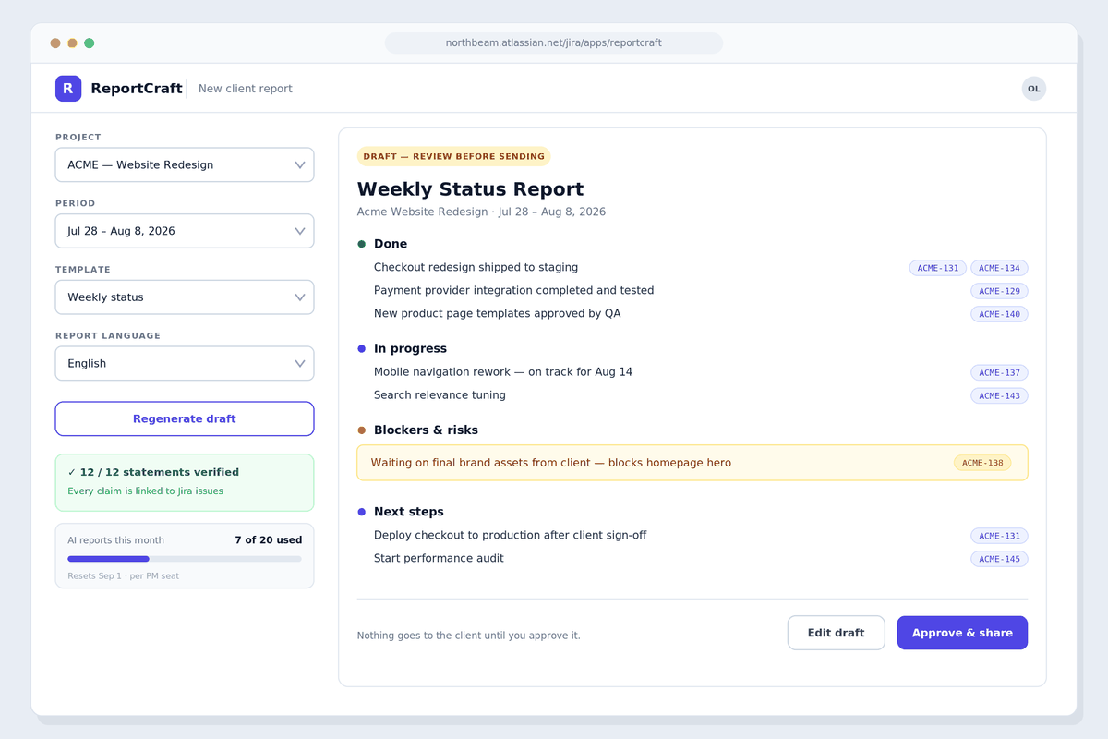Screen dimensions: 1108x739
Task: Click the DRAFT — REVIEW BEFORE SENDING badge
Action: (x=453, y=156)
